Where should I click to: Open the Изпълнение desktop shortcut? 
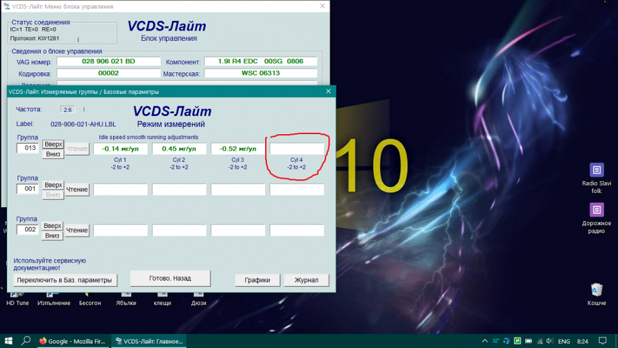pyautogui.click(x=54, y=299)
